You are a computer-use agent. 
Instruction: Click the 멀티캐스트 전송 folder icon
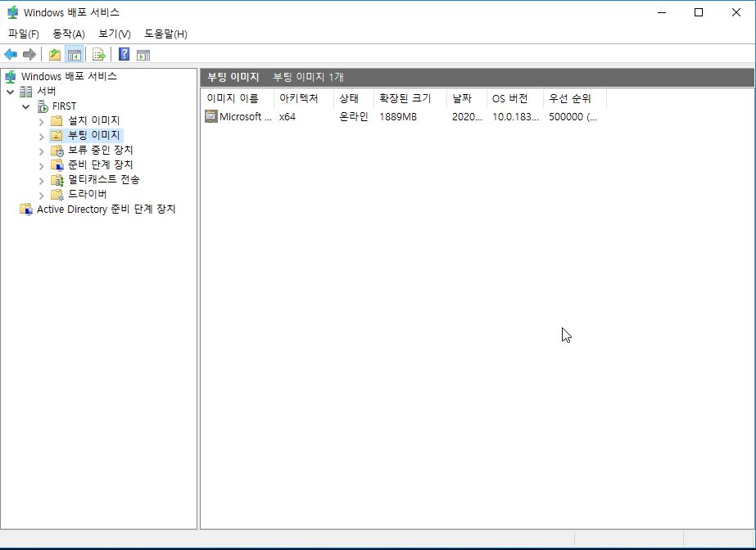(57, 180)
